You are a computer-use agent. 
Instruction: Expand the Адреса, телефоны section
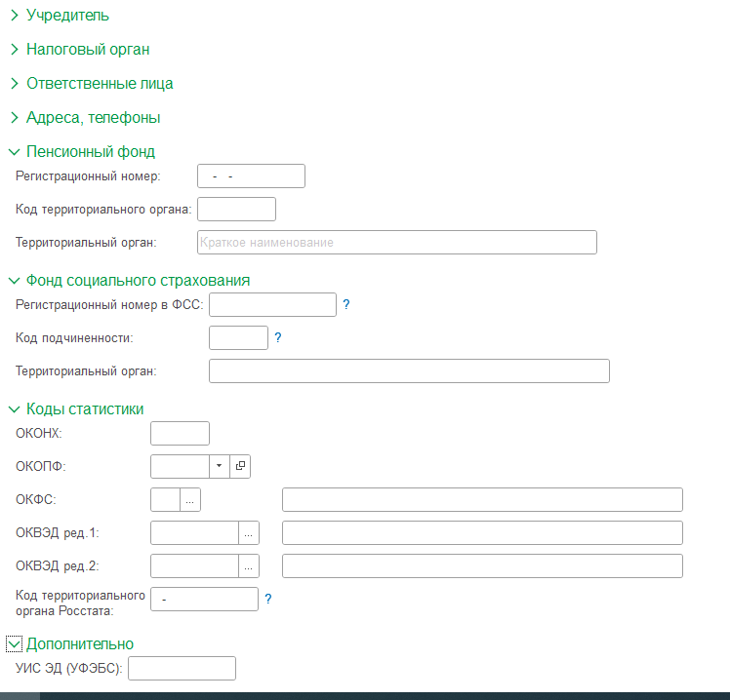point(15,118)
